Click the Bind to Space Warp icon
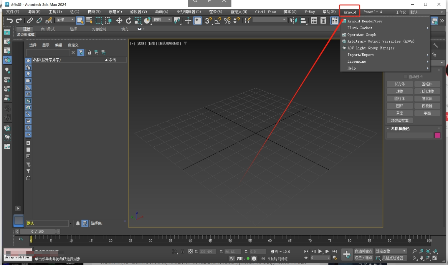This screenshot has width=448, height=265. click(x=48, y=20)
